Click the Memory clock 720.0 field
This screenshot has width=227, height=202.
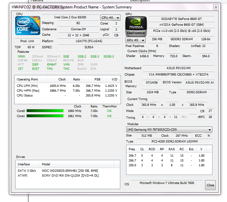pyautogui.click(x=173, y=56)
